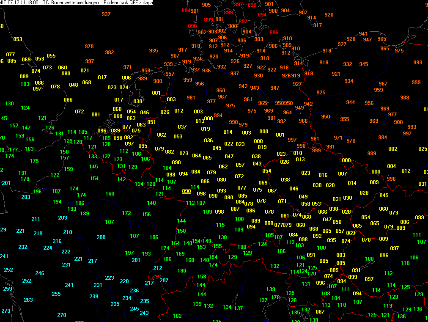Pick the green 162 station reading

coord(177,316)
